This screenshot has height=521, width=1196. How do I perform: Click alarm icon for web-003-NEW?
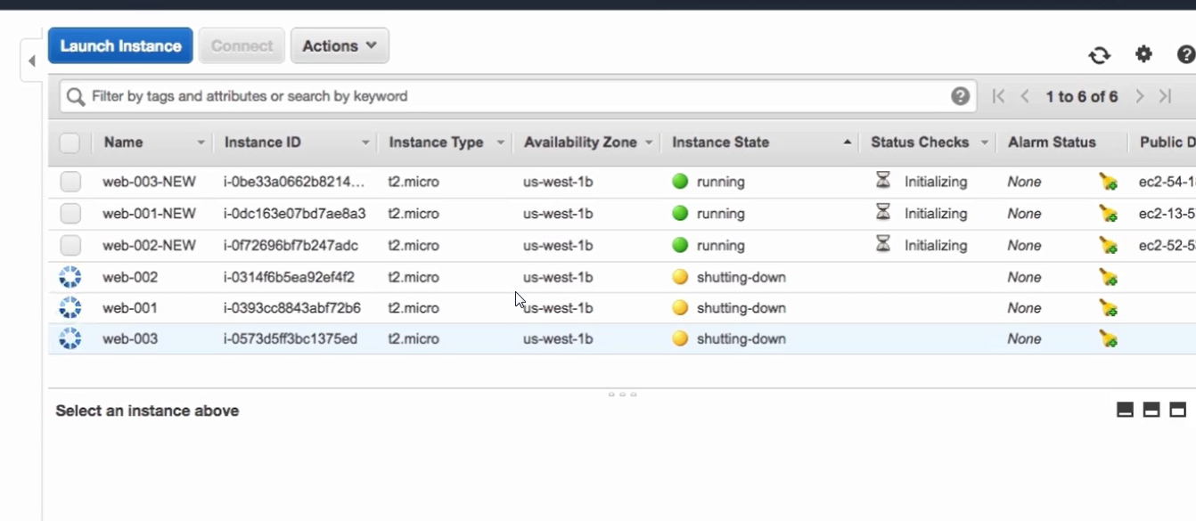coord(1108,182)
